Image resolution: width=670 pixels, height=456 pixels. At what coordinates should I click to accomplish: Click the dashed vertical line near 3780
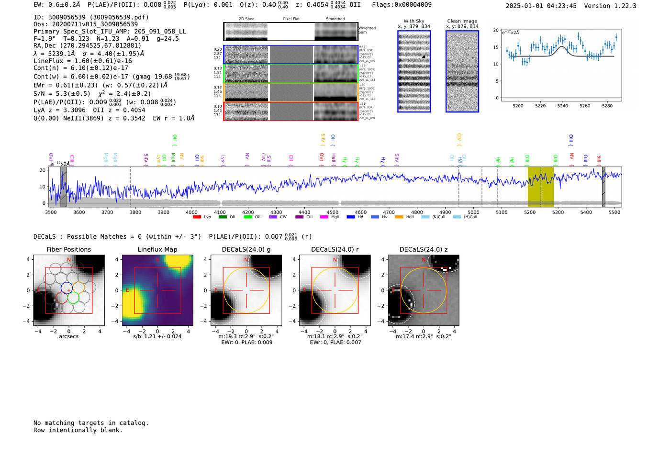point(130,187)
